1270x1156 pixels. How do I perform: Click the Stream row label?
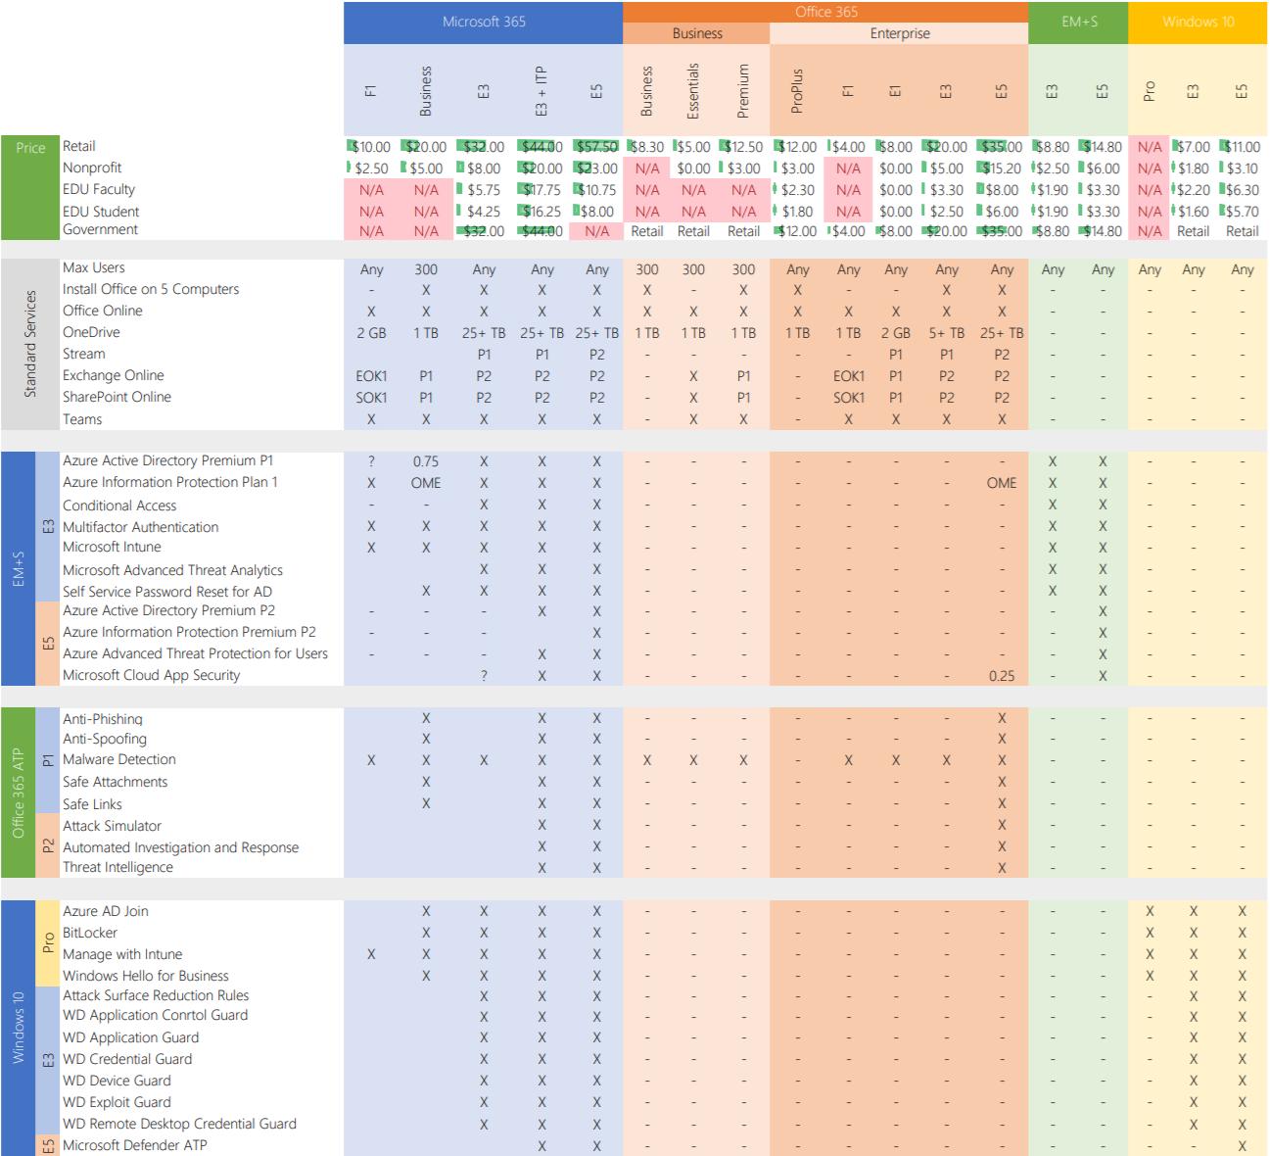point(84,354)
